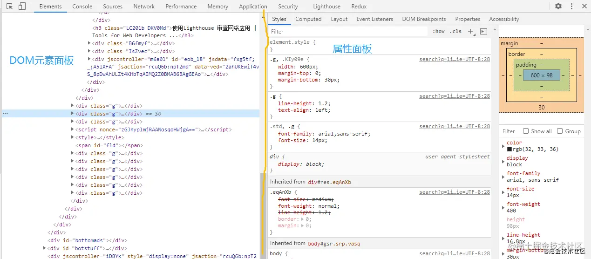This screenshot has height=259, width=591.
Task: Expand the computed line-height property
Action: point(503,238)
